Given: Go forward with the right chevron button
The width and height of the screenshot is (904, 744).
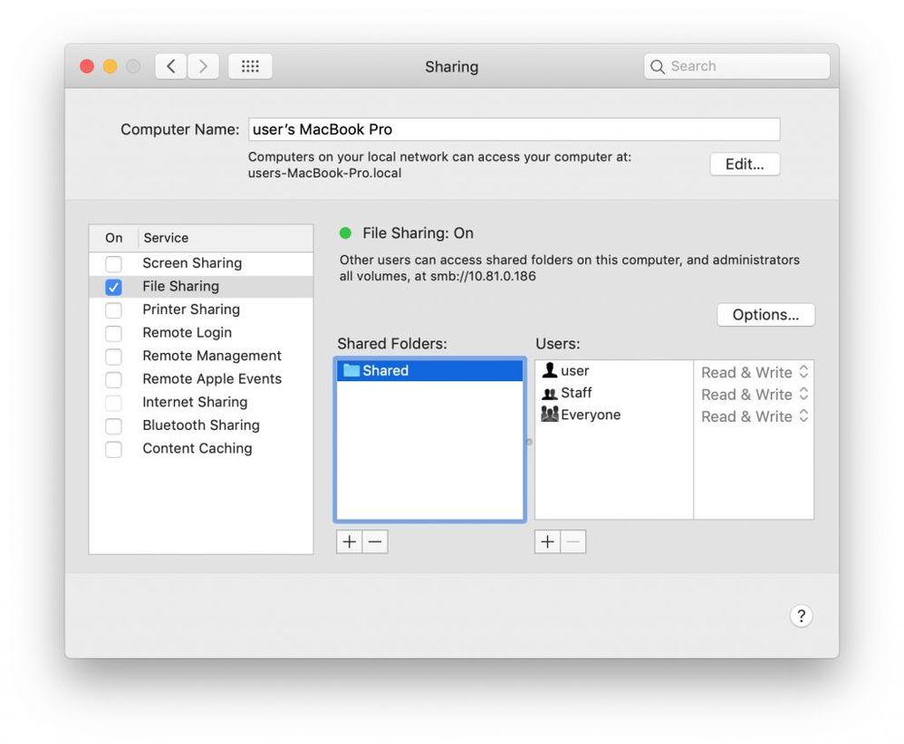Looking at the screenshot, I should tap(203, 66).
